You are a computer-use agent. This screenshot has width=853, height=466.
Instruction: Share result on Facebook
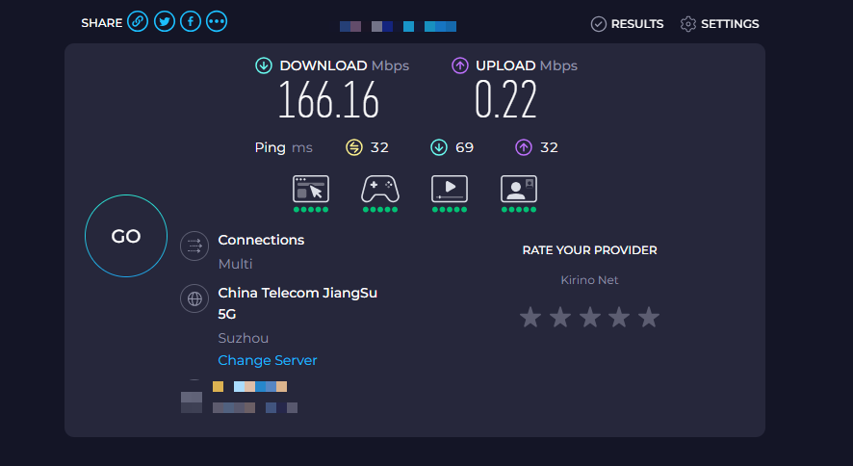click(191, 22)
